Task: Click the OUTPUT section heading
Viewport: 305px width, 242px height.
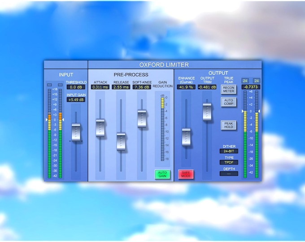Action: [218, 73]
